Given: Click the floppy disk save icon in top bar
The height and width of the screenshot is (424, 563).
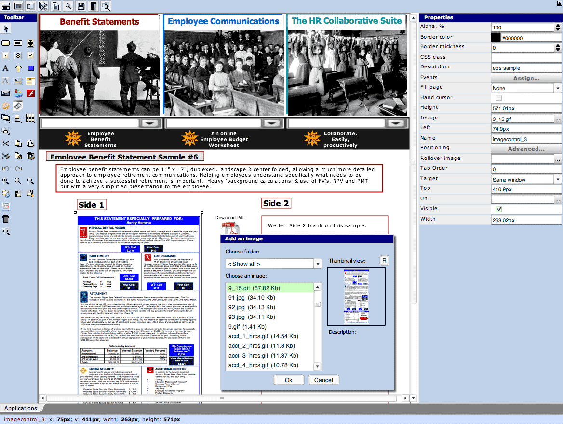Looking at the screenshot, I should pyautogui.click(x=81, y=6).
